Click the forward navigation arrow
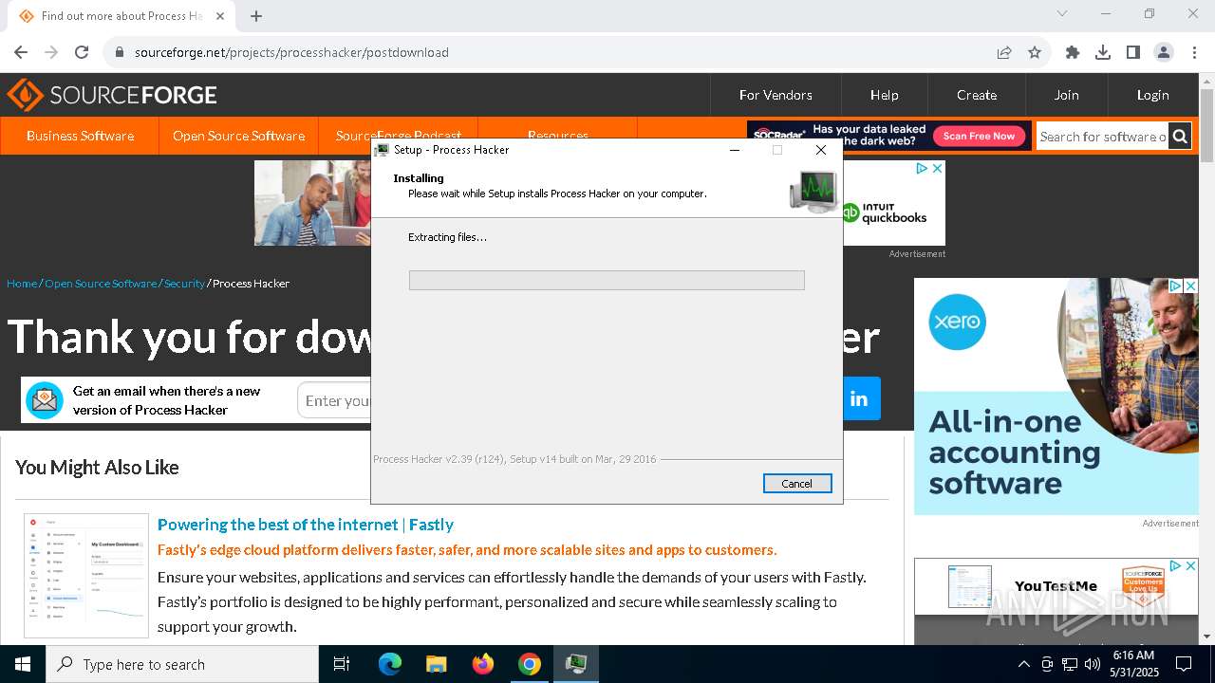 51,52
